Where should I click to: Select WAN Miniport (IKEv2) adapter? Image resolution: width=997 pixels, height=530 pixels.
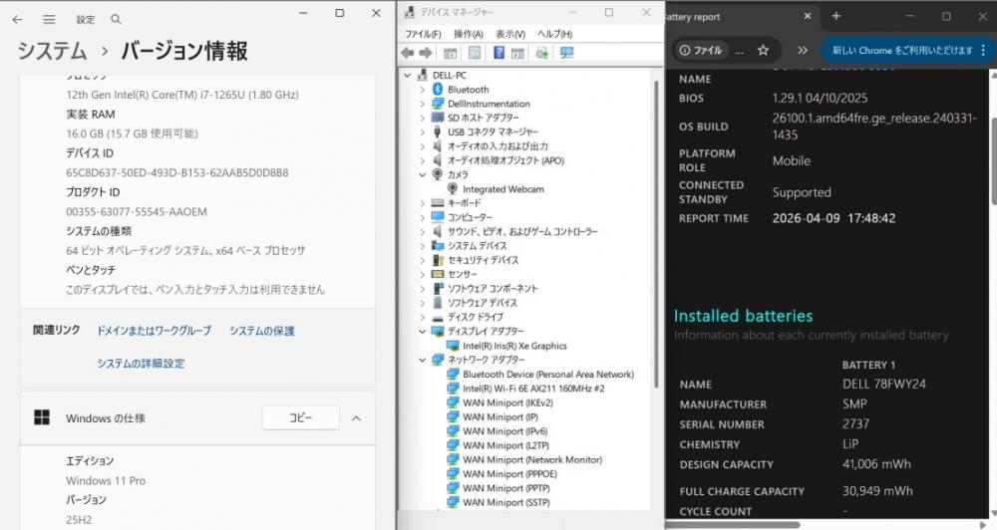coord(508,402)
